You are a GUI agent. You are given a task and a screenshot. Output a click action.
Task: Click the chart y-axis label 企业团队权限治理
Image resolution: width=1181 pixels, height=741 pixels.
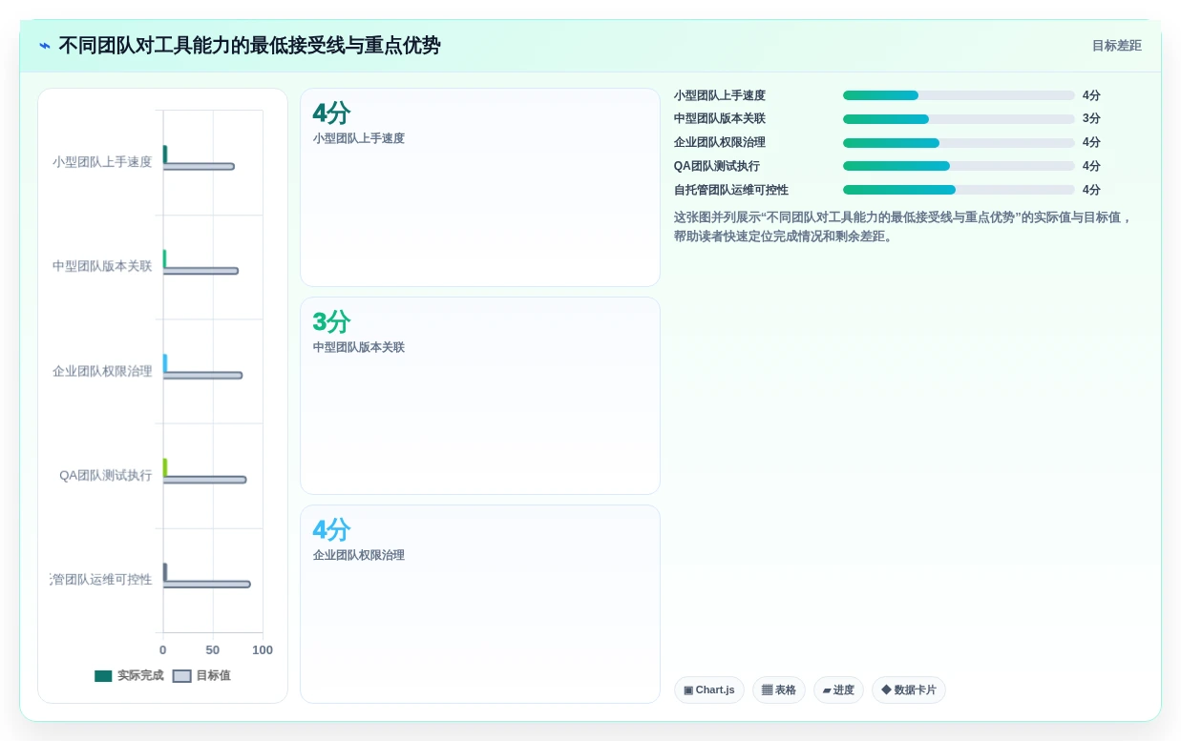click(x=102, y=371)
